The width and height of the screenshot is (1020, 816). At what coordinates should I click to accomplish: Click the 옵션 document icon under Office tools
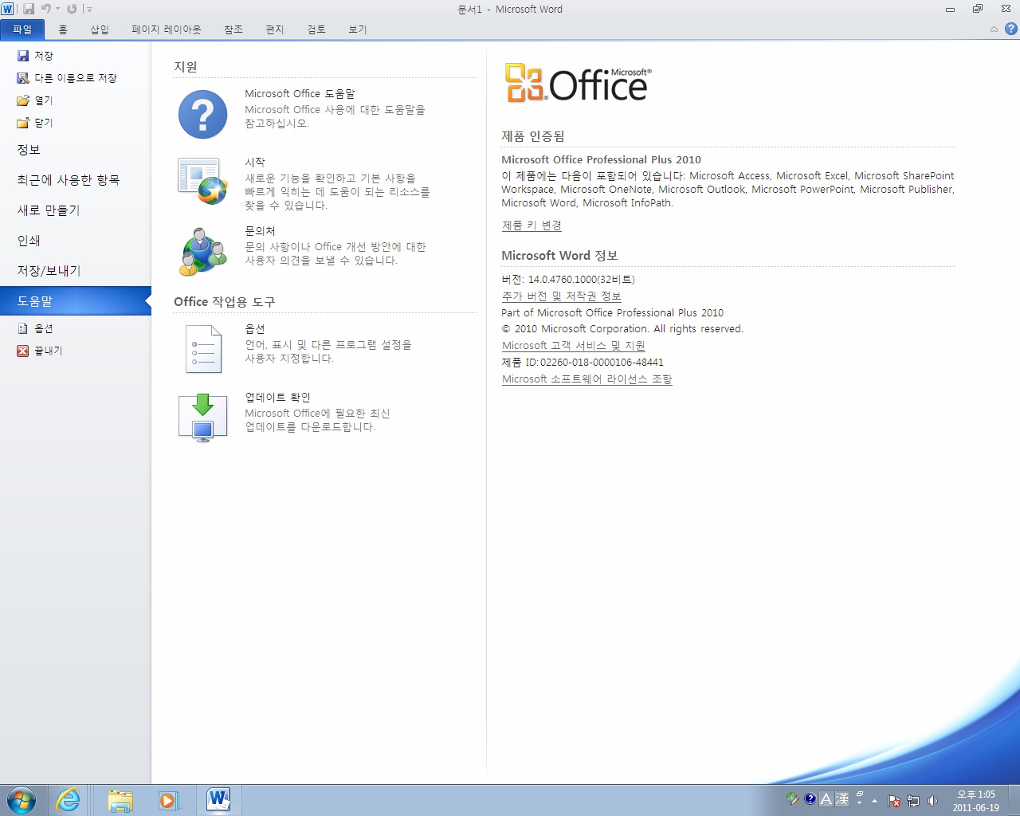click(203, 349)
